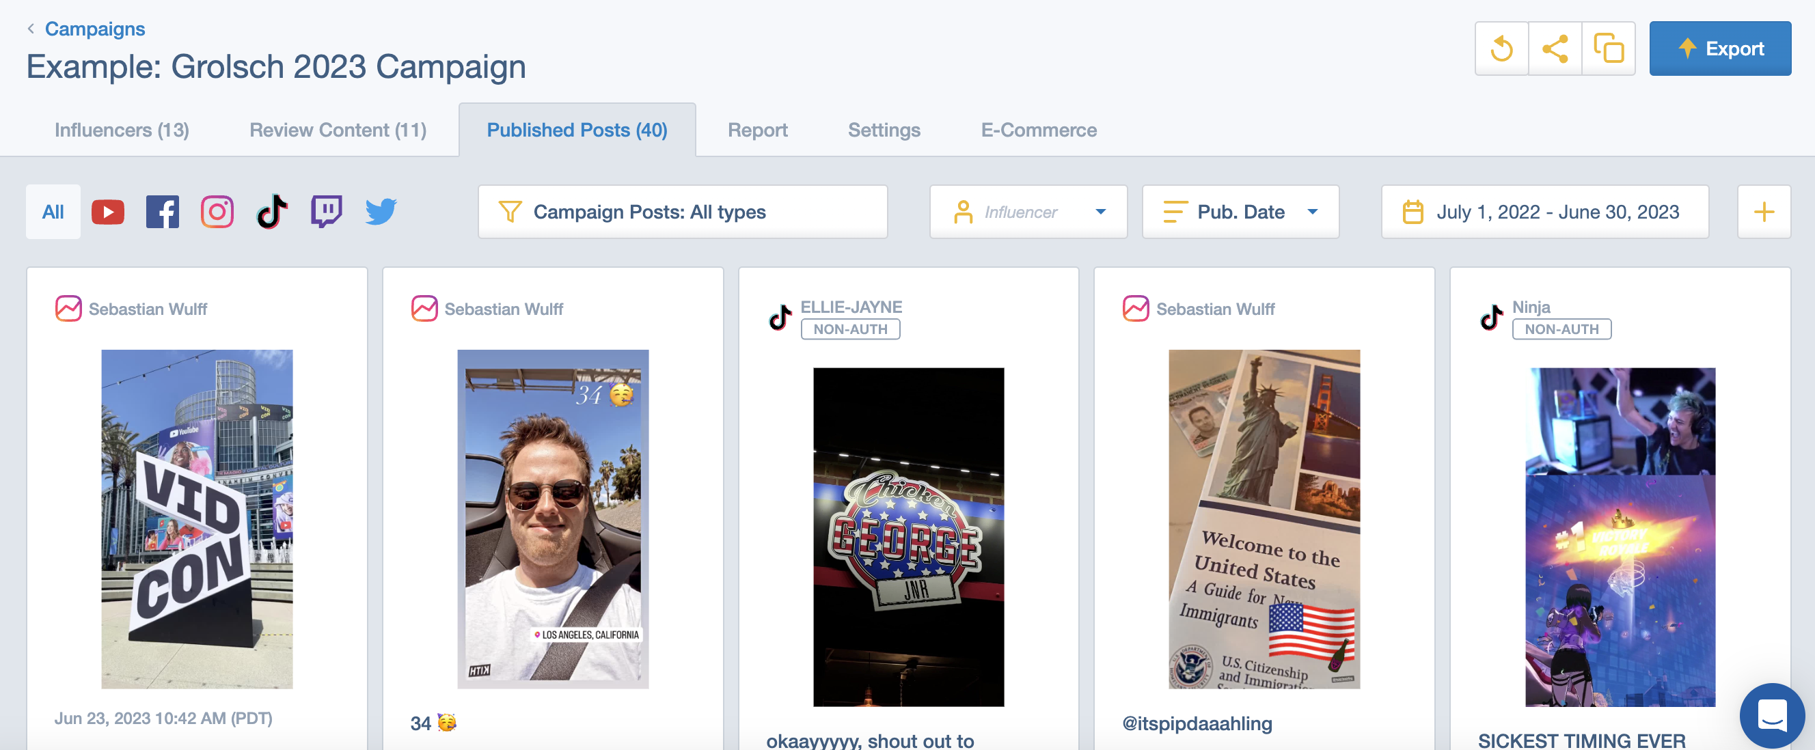
Task: Click the 'okaayyyyy, shout out to' caption
Action: tap(869, 740)
